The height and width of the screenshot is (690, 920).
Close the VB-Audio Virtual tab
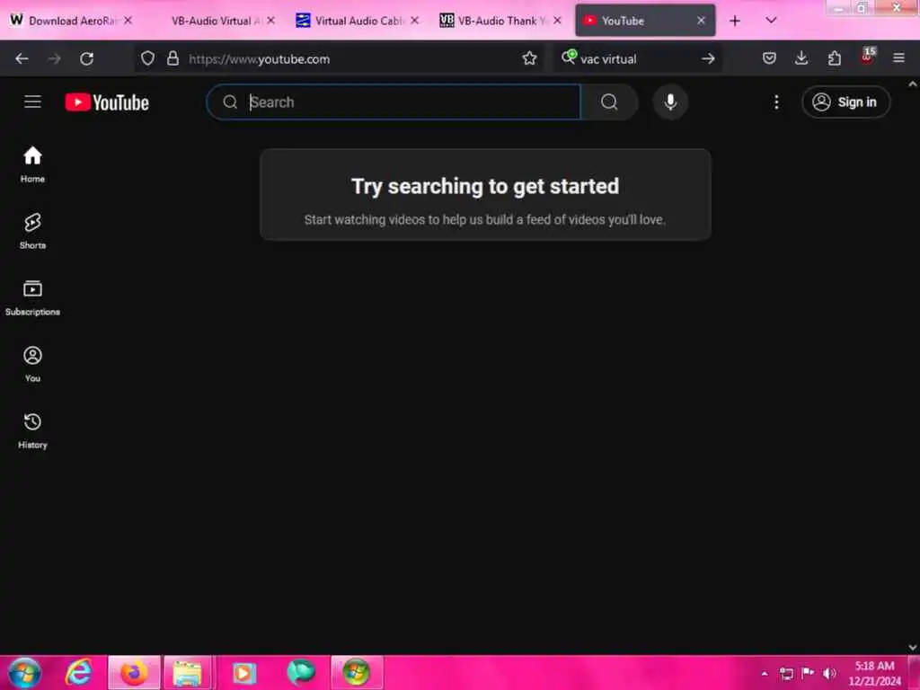270,21
